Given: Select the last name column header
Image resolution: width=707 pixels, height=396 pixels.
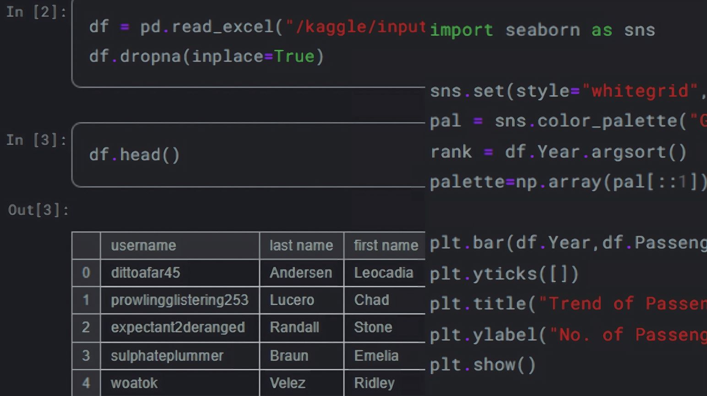Looking at the screenshot, I should pyautogui.click(x=301, y=246).
